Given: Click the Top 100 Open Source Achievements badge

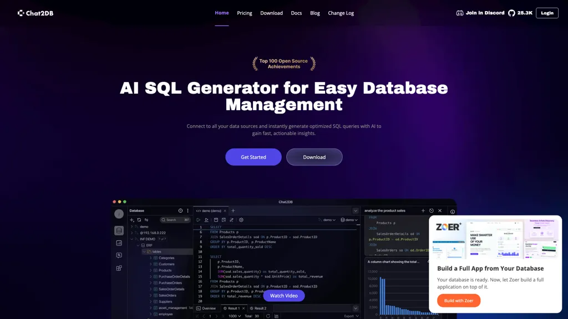Looking at the screenshot, I should [x=284, y=64].
